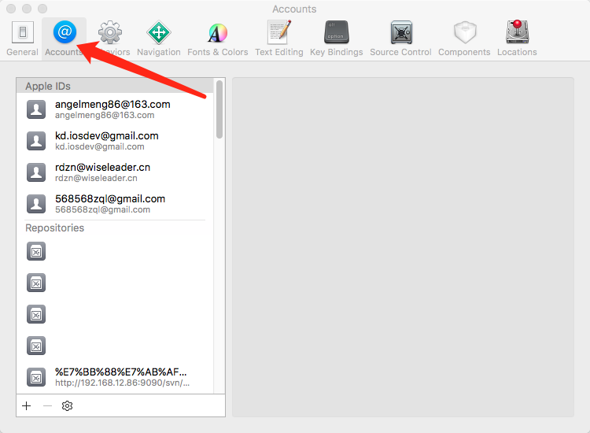
Task: Close the Accounts preferences window
Action: click(11, 9)
